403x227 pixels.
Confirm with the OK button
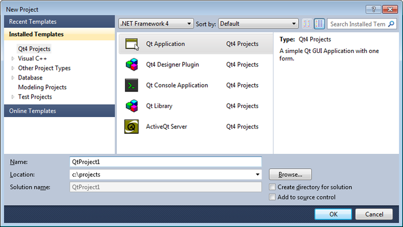[x=333, y=214]
